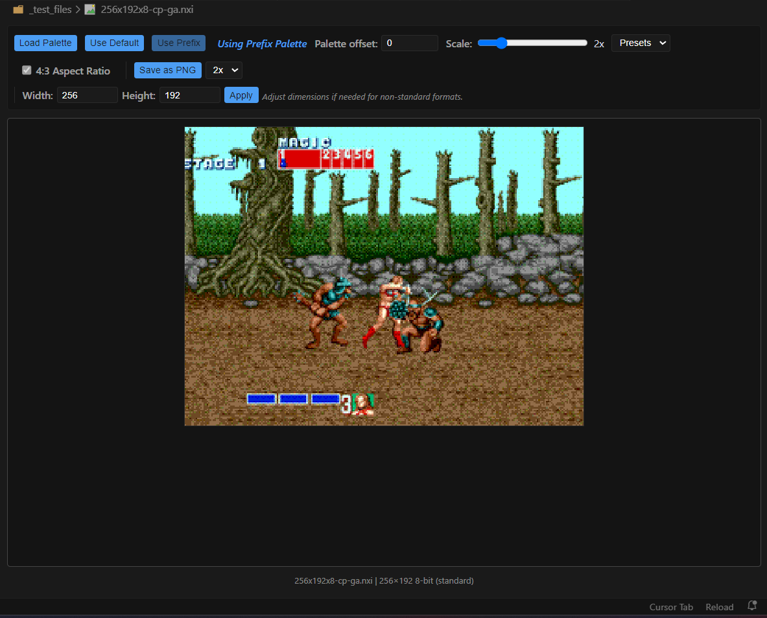Open the notifications bell icon
Image resolution: width=767 pixels, height=618 pixels.
752,606
